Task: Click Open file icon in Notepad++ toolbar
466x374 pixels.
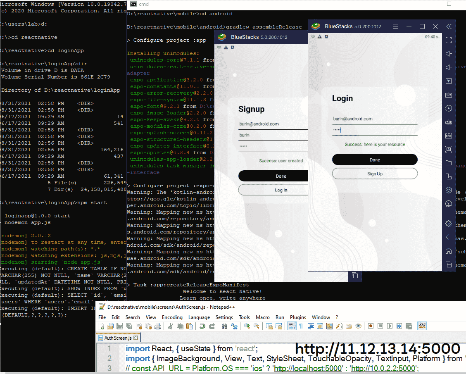Action: pyautogui.click(x=110, y=326)
